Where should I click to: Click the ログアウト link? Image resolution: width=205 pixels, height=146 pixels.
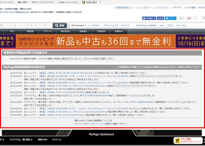(x=177, y=7)
